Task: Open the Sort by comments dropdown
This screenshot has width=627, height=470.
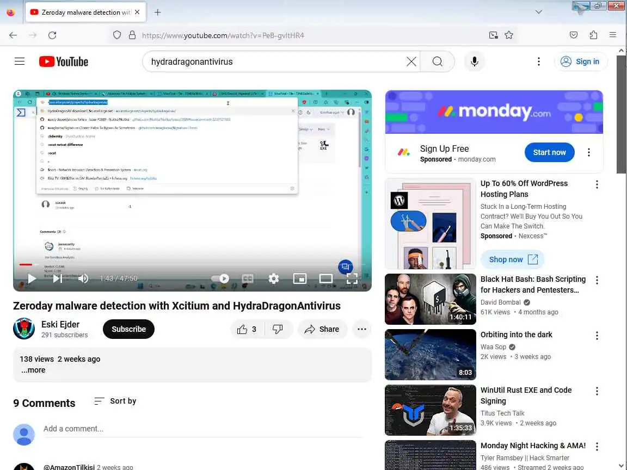Action: [115, 401]
